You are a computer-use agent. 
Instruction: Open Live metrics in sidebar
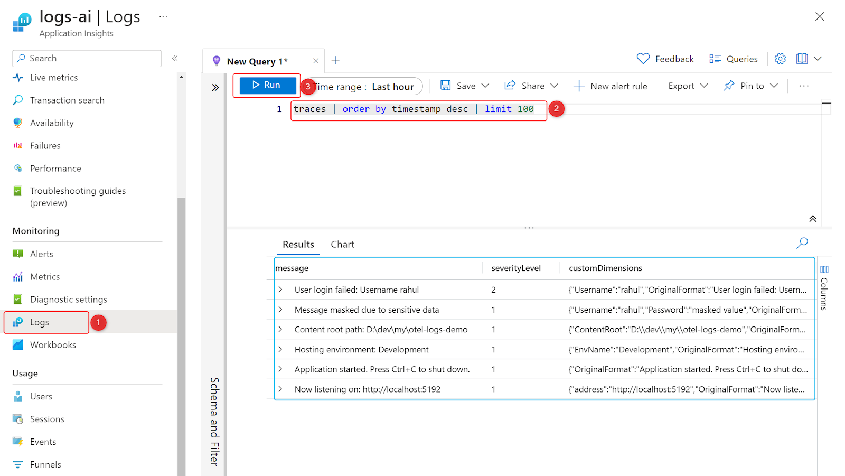54,78
